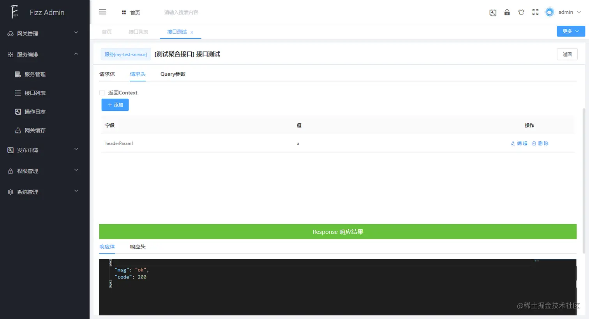This screenshot has height=319, width=589.
Task: Click edit pencil icon for headerParam1
Action: pyautogui.click(x=513, y=144)
